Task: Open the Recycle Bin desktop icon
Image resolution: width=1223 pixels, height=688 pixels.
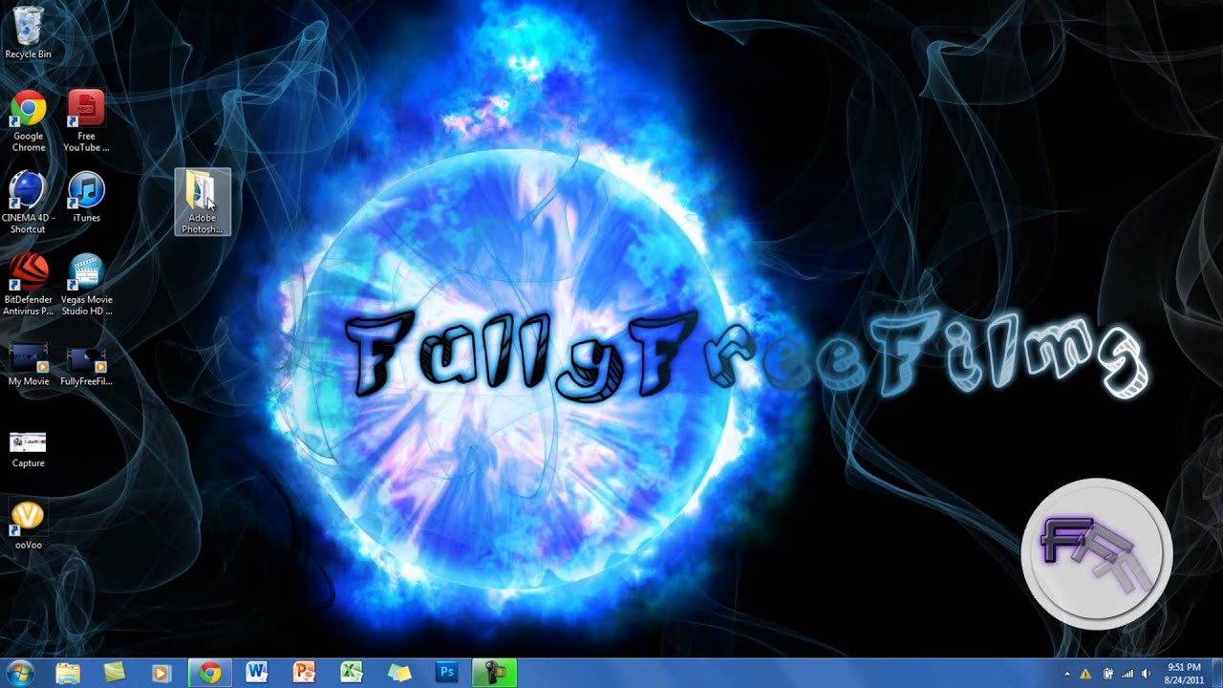Action: [29, 32]
